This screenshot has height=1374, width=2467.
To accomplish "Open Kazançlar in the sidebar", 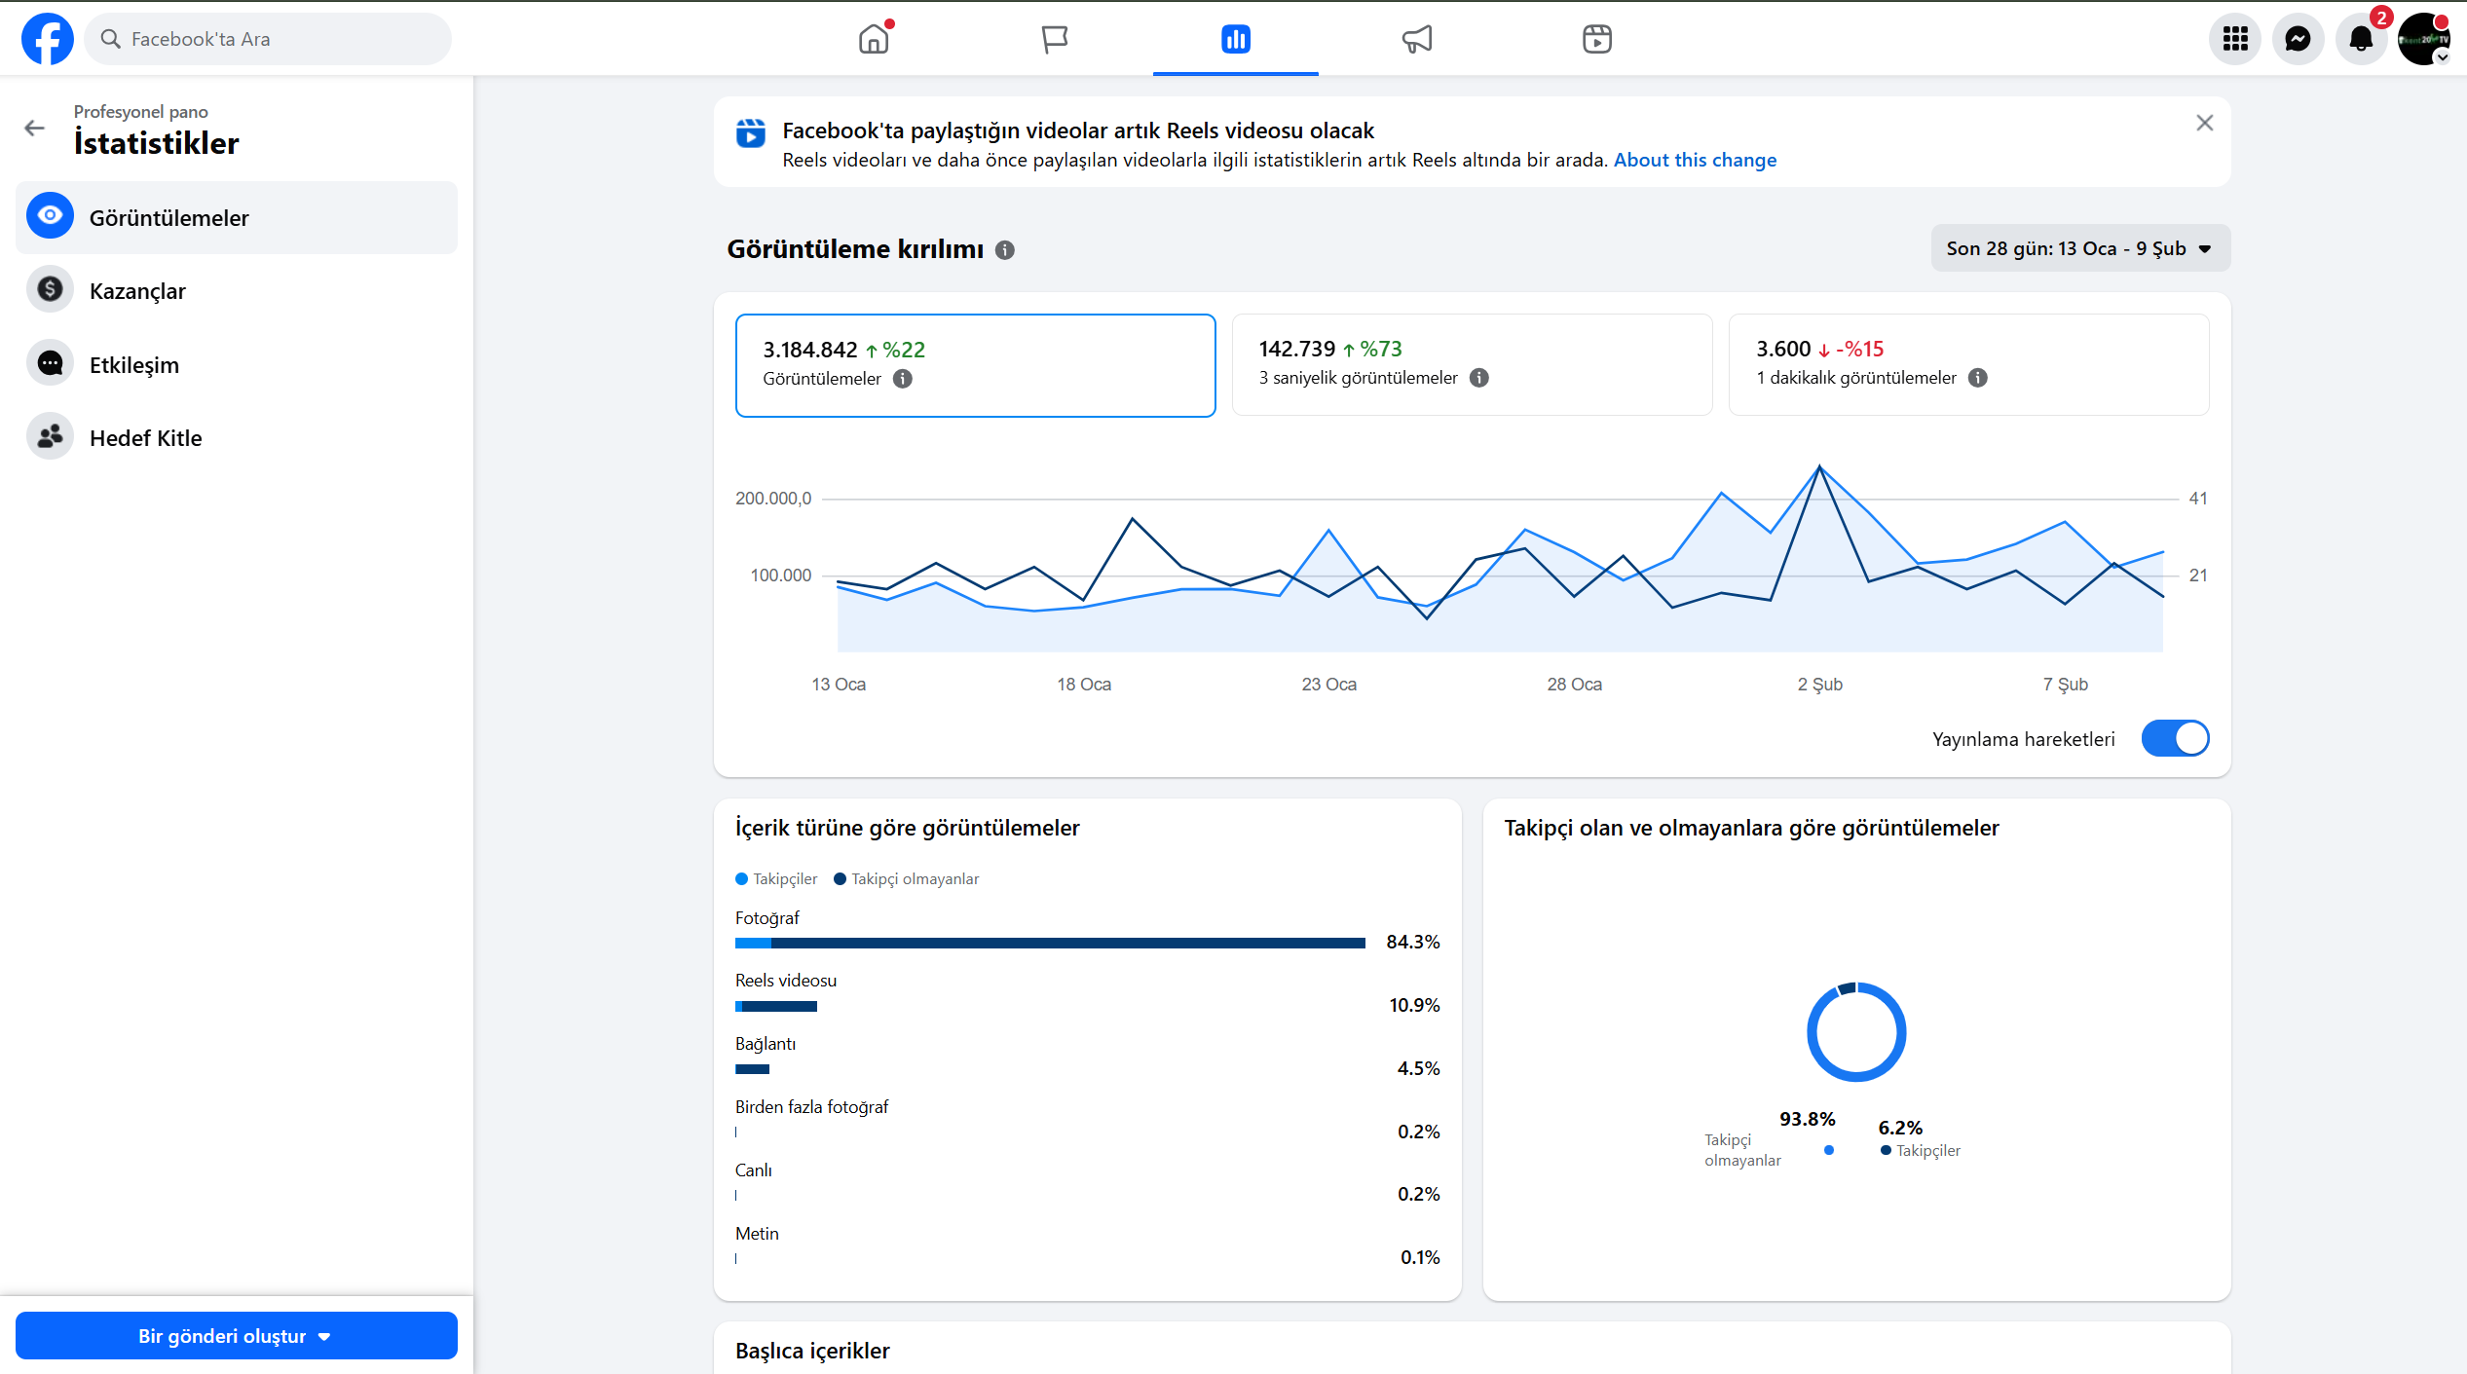I will click(137, 291).
